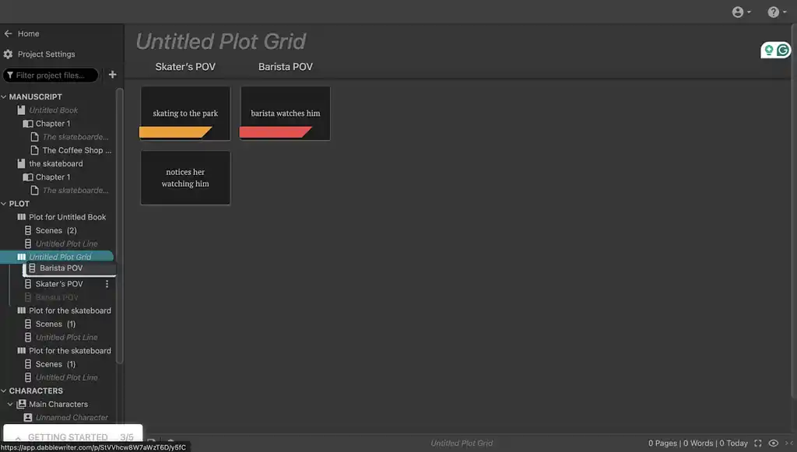Open the help question mark menu
The image size is (797, 452).
pos(776,12)
